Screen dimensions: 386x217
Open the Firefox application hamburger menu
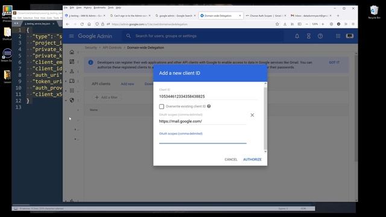[353, 24]
